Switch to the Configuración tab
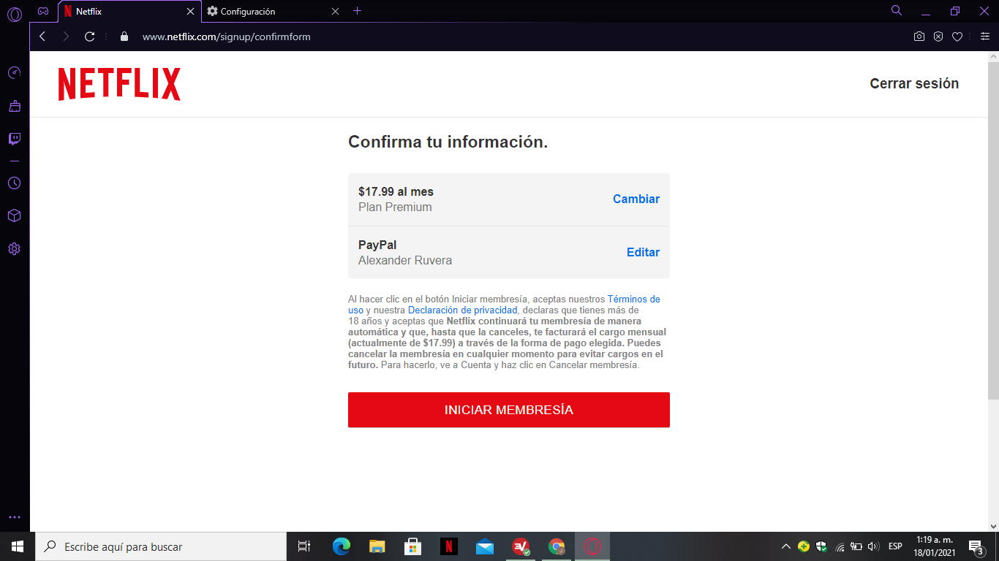Image resolution: width=999 pixels, height=561 pixels. pos(274,12)
